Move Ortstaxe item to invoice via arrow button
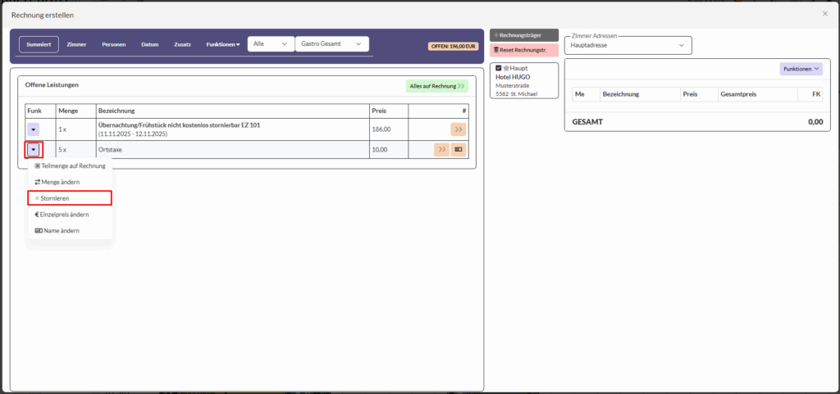This screenshot has width=840, height=394. coord(441,150)
